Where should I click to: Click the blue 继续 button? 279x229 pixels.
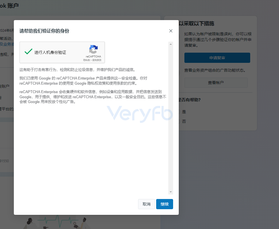[x=165, y=204]
